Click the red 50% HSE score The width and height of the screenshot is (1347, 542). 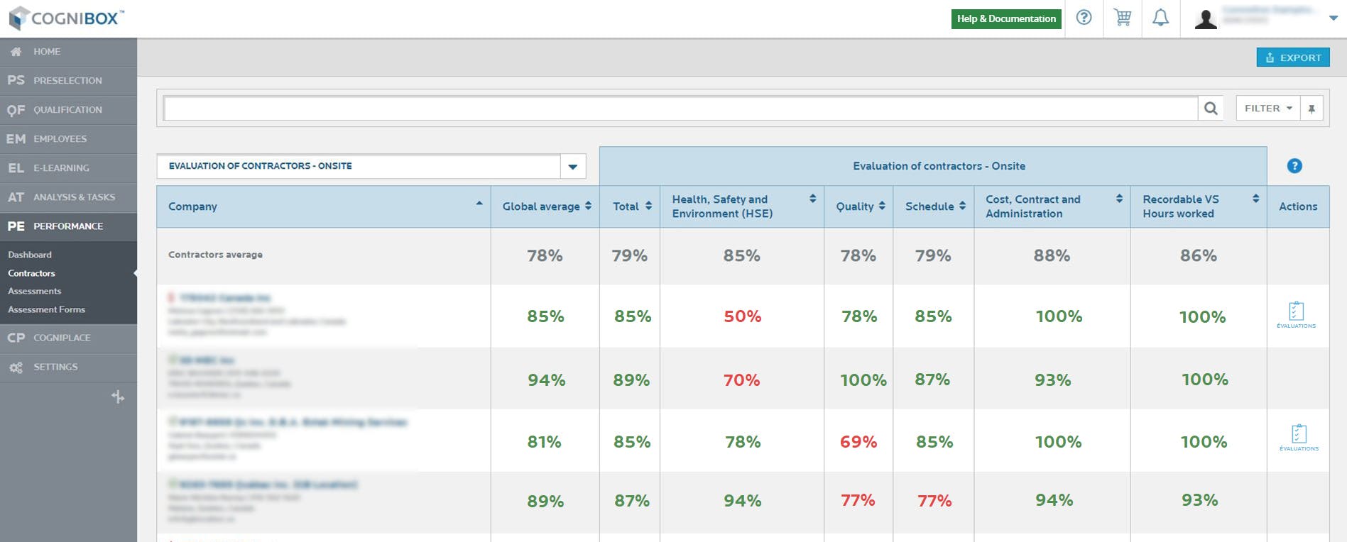(743, 316)
